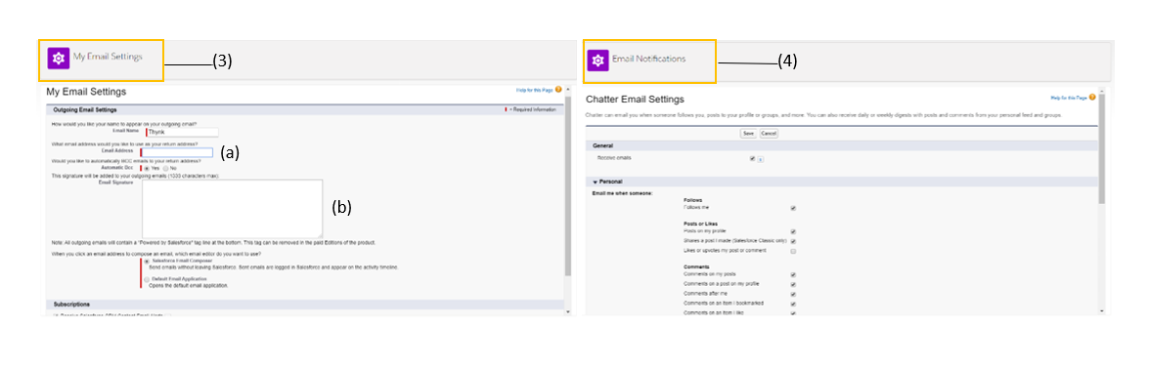Toggle the Follows me checkbox
Image resolution: width=1149 pixels, height=369 pixels.
tap(793, 208)
